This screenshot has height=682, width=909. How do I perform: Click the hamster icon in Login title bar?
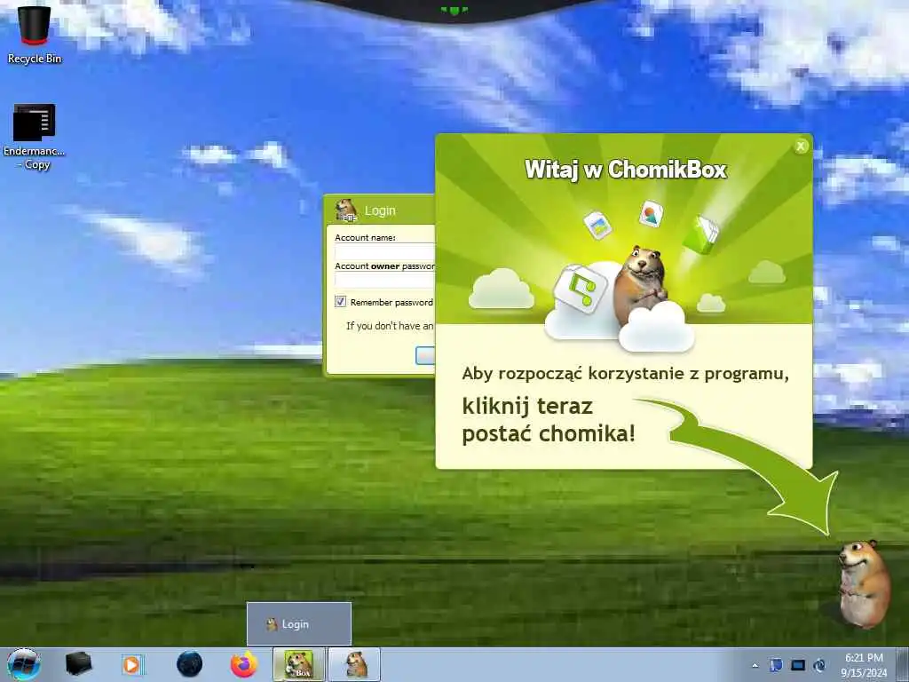pos(347,210)
